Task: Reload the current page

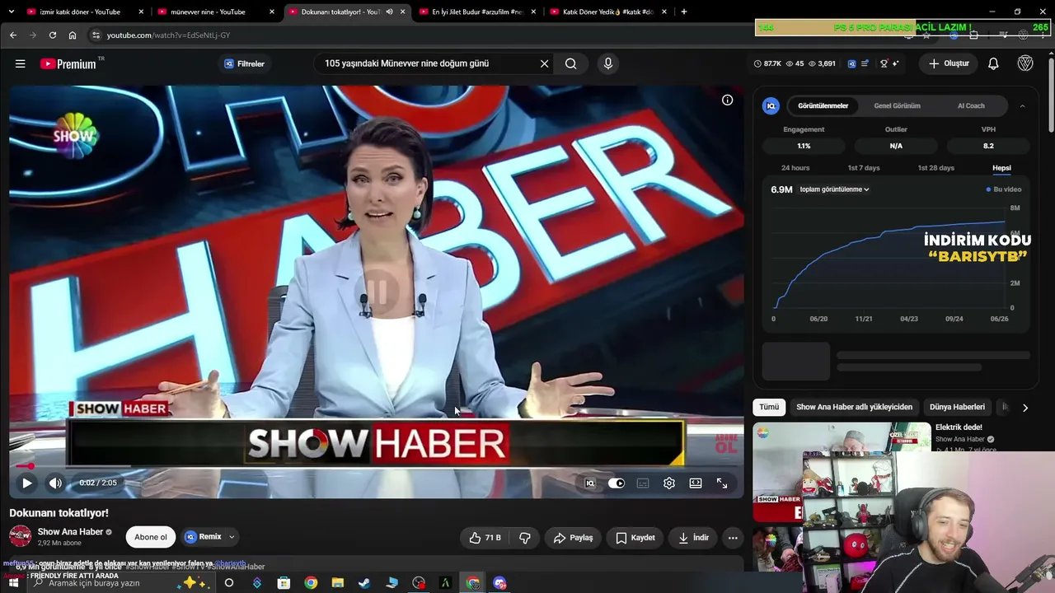Action: (53, 35)
